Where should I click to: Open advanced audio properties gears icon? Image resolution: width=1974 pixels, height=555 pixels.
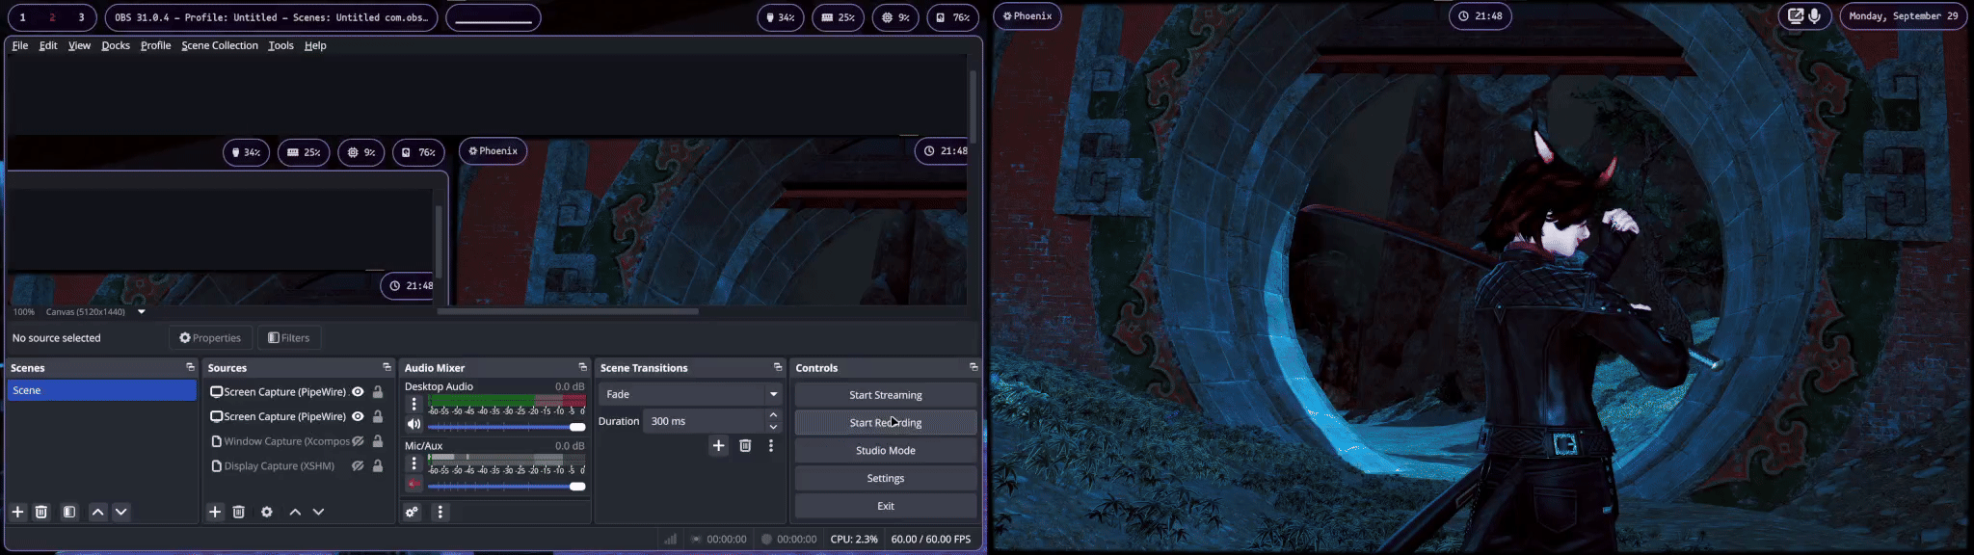coord(412,512)
